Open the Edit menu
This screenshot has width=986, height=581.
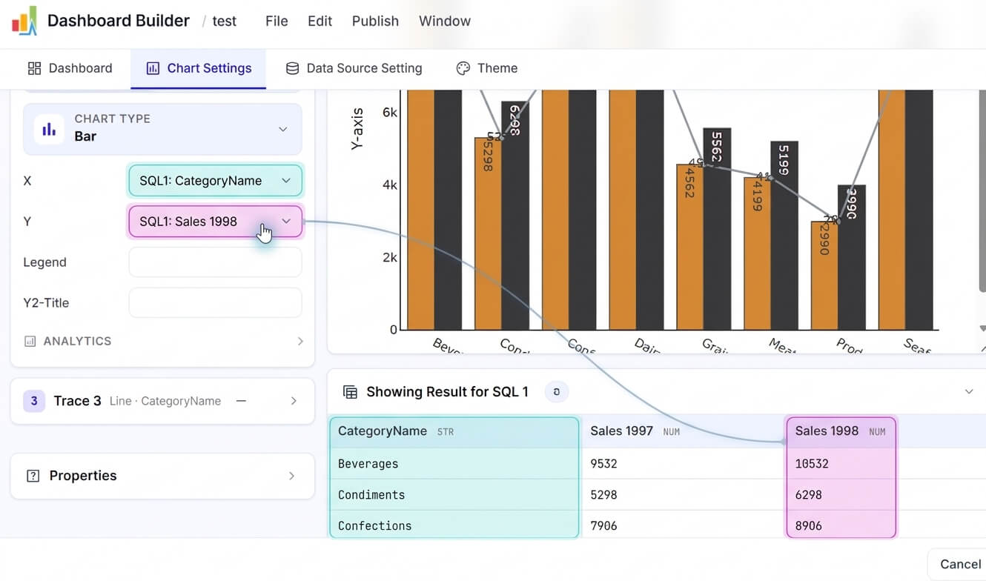click(320, 21)
